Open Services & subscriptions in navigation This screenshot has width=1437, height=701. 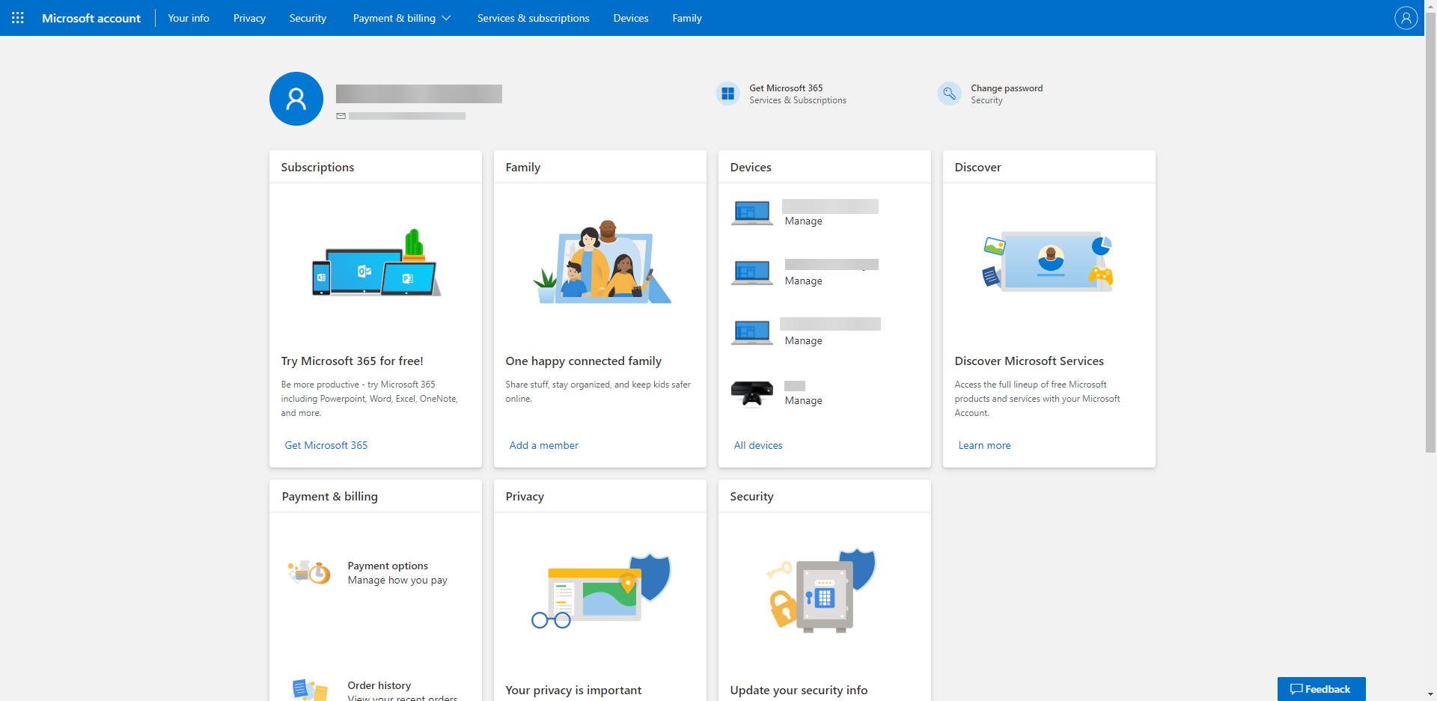click(x=534, y=18)
